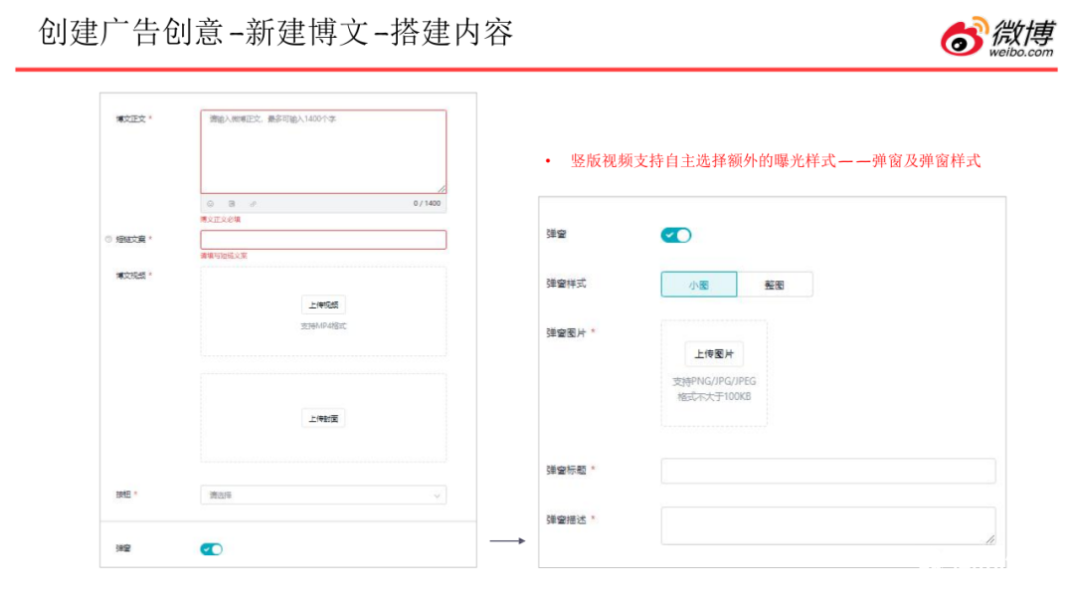
Task: Select the 小图 popup style tab
Action: point(699,285)
